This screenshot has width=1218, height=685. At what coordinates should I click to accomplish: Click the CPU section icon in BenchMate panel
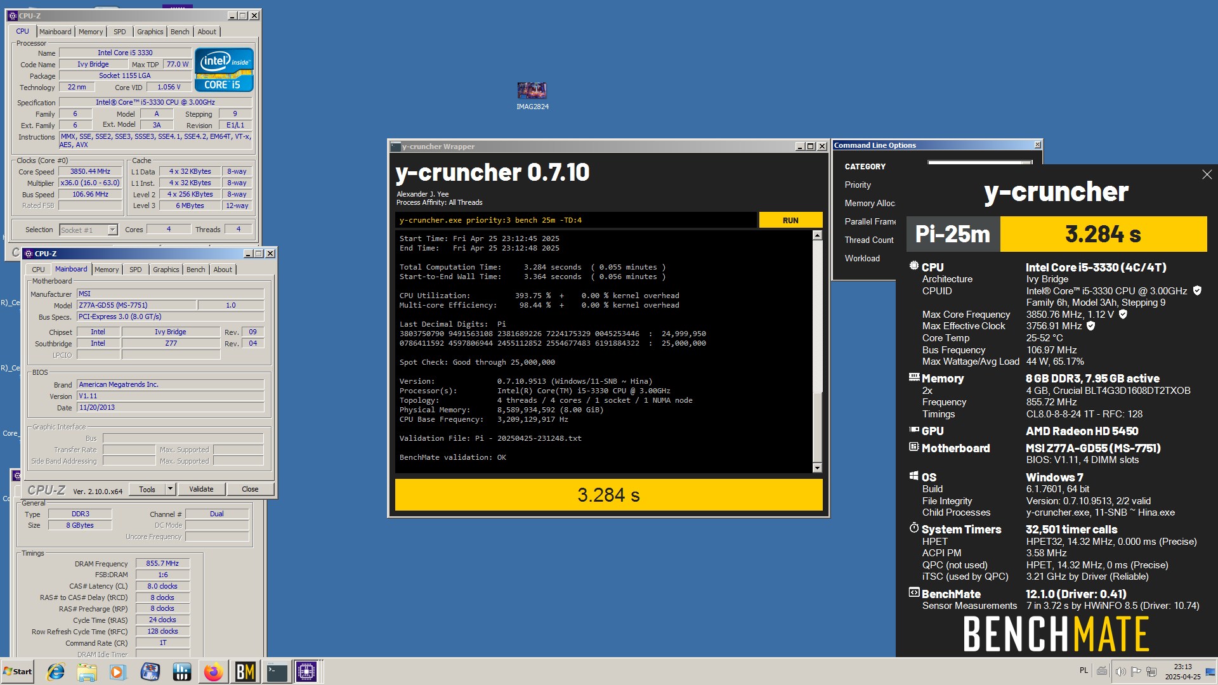914,266
